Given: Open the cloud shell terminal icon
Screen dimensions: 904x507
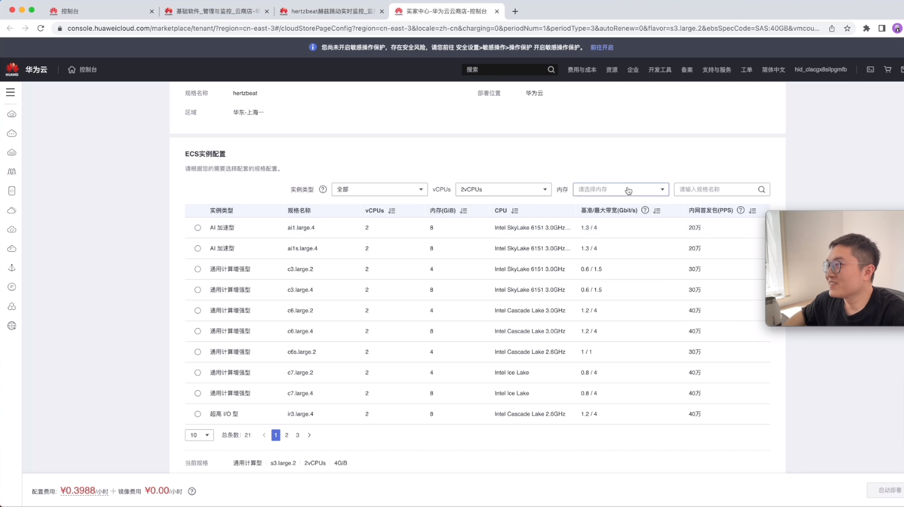Looking at the screenshot, I should click(x=870, y=69).
